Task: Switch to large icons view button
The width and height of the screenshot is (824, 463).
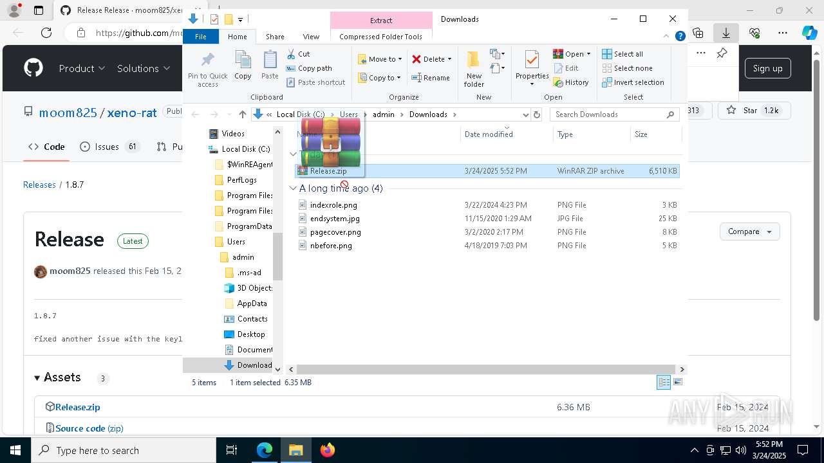Action: [x=677, y=382]
